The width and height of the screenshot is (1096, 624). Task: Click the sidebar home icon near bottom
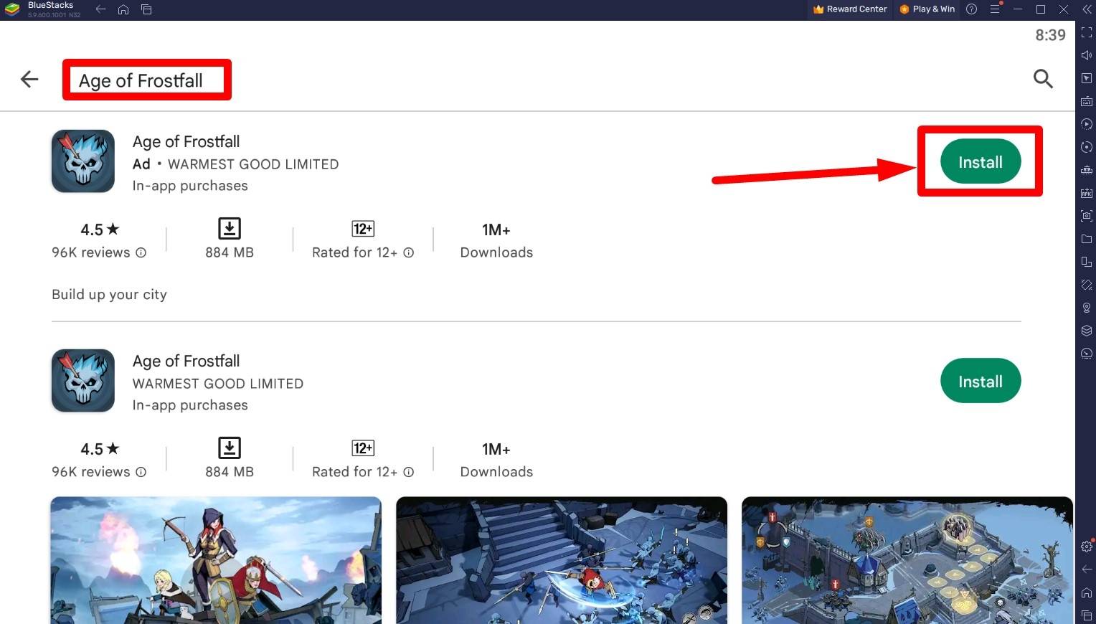(x=1087, y=592)
